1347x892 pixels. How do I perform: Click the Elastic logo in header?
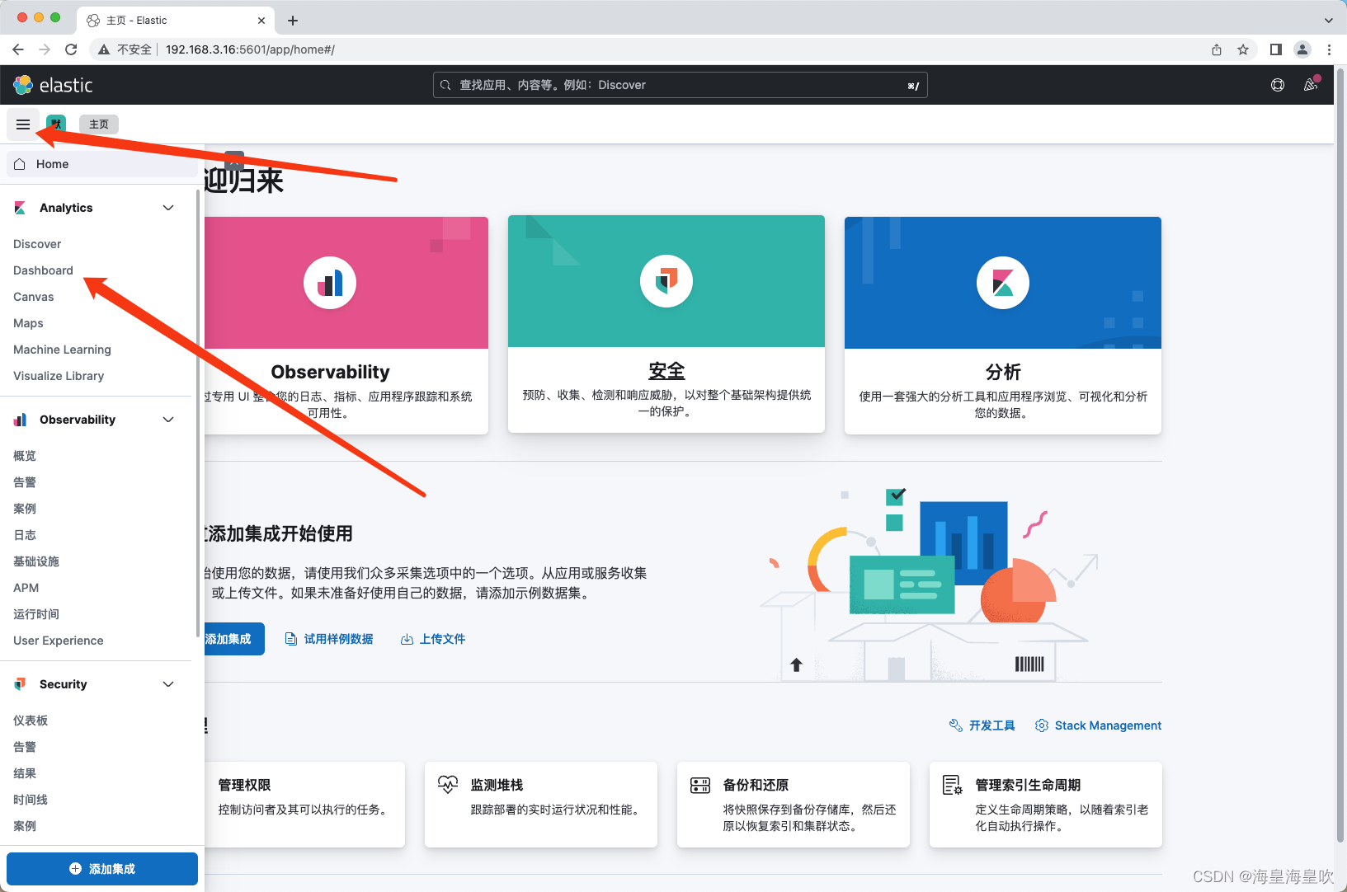(54, 85)
